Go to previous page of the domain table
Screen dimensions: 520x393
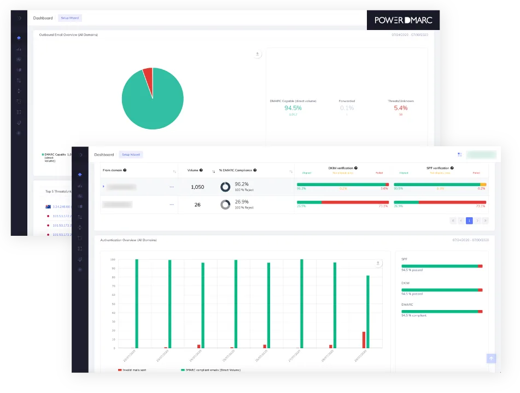[x=461, y=221]
